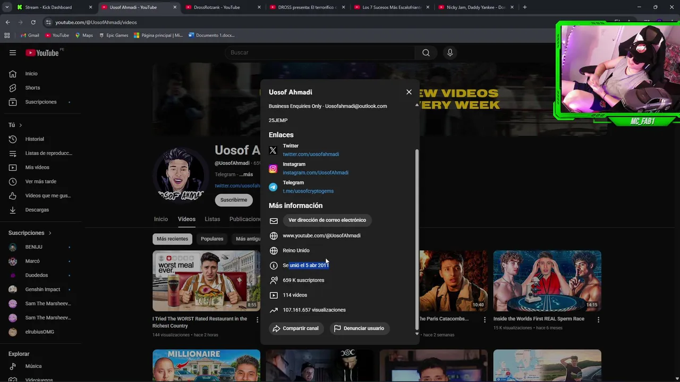Click the Buscar search field
The height and width of the screenshot is (382, 680).
(320, 53)
